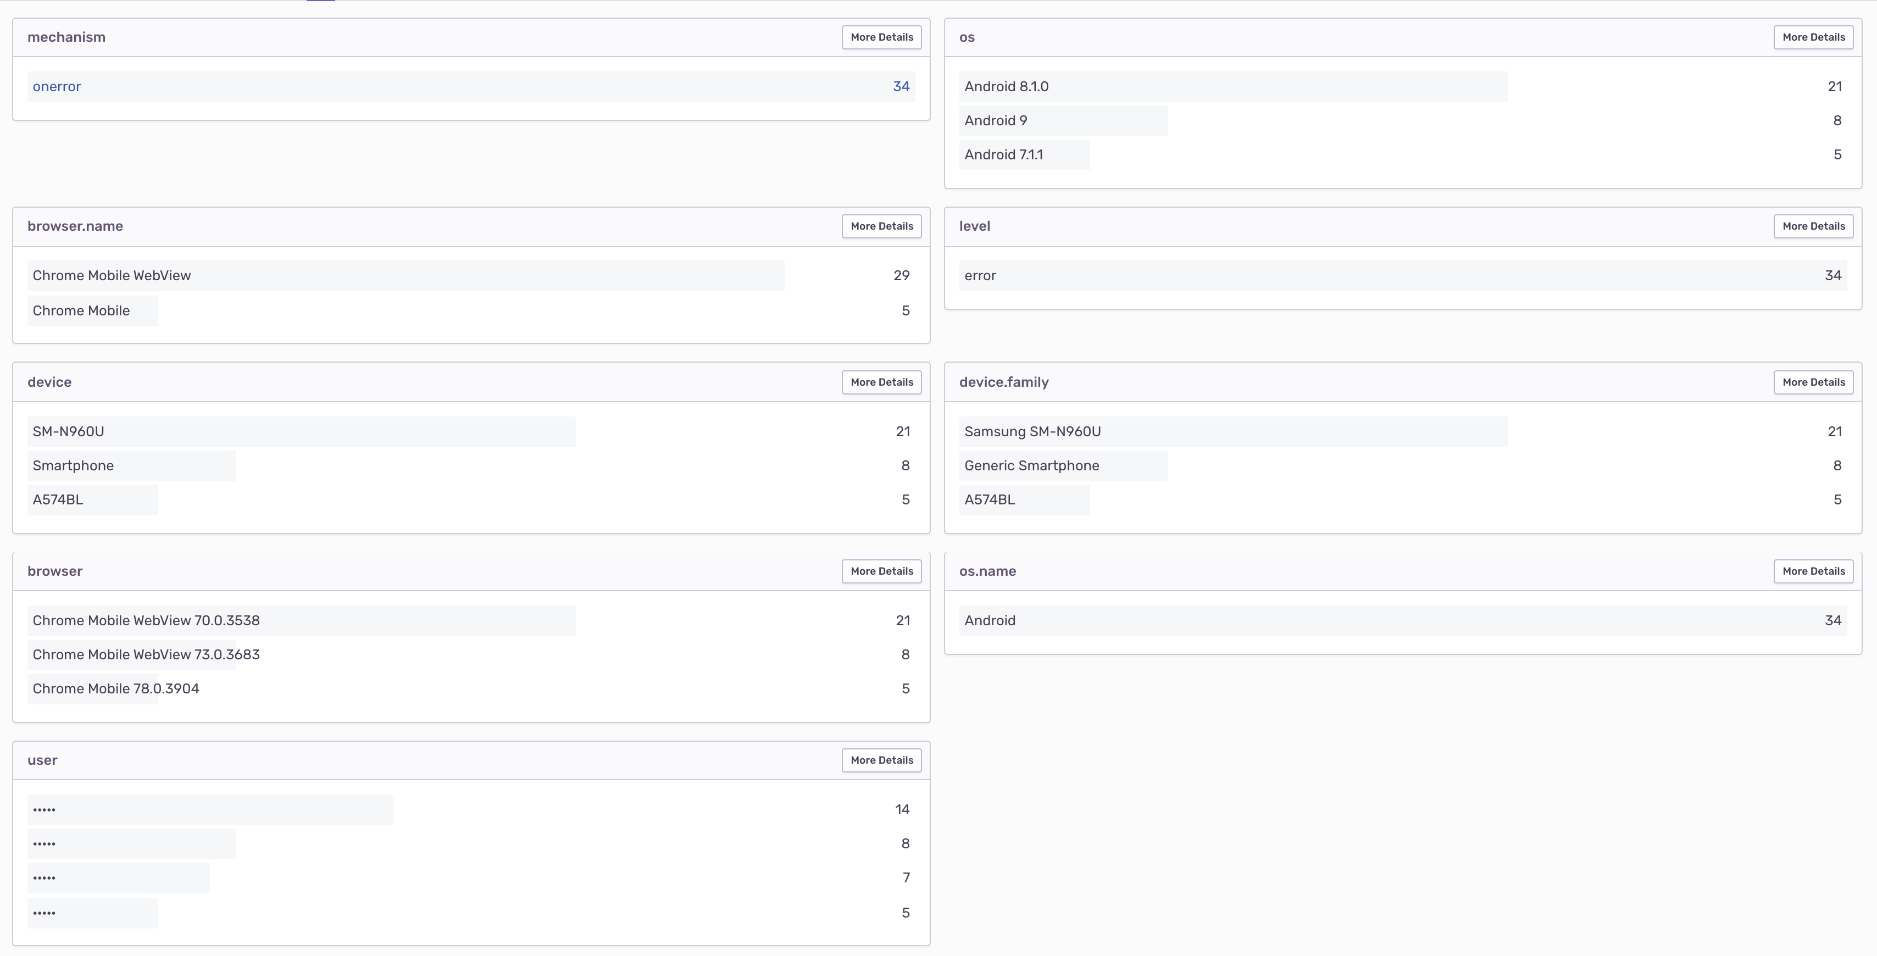The image size is (1877, 956).
Task: Open More Details for device.family tag
Action: pos(1813,382)
